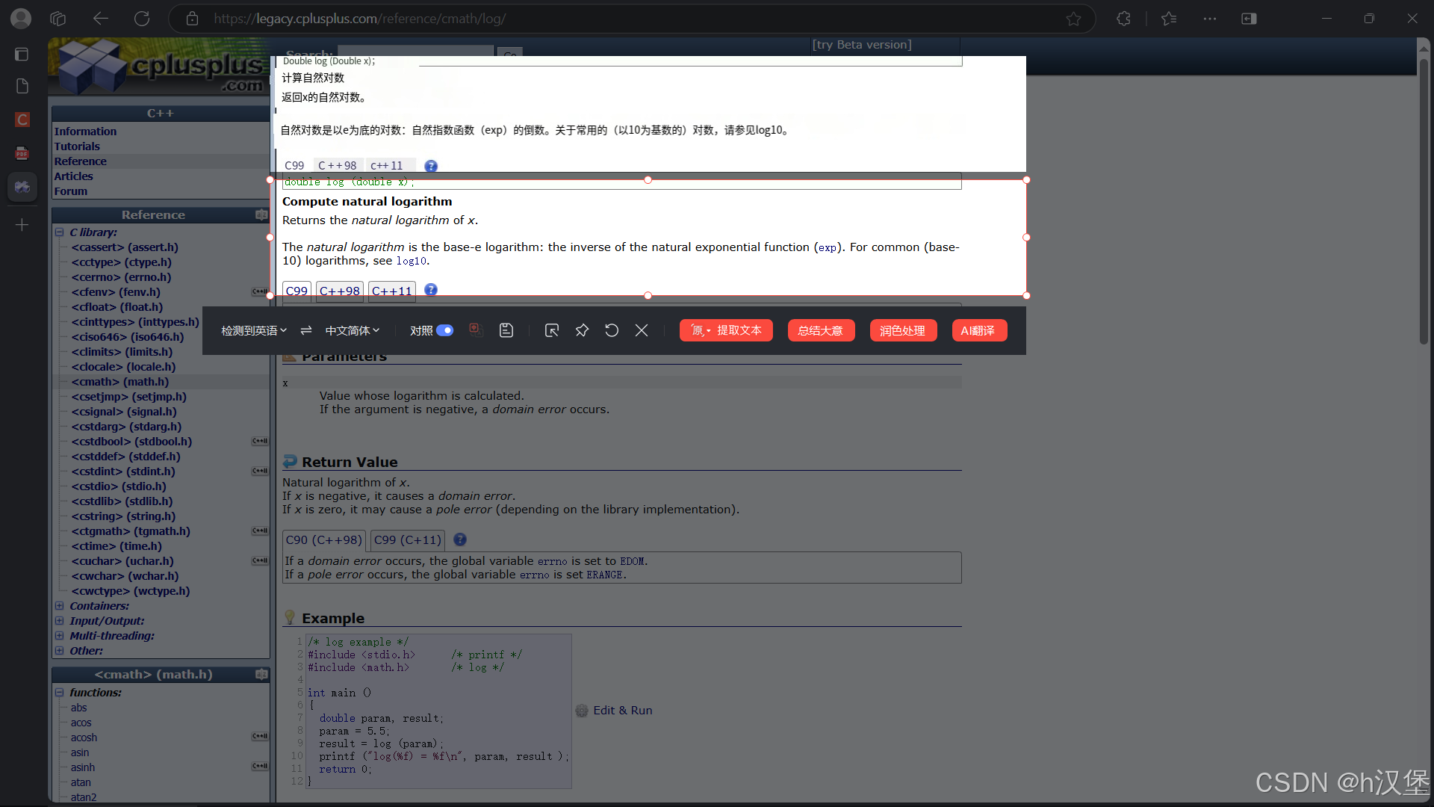Click the reselect region arrow icon
Viewport: 1434px width, 807px height.
pyautogui.click(x=552, y=330)
